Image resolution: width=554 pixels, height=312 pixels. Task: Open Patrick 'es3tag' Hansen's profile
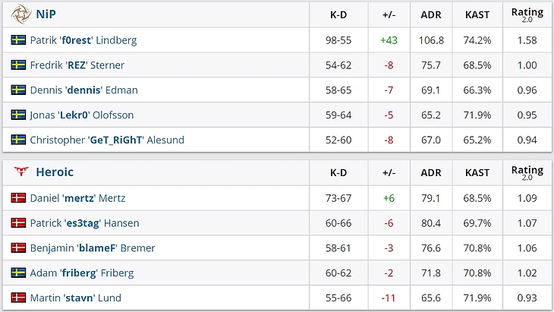click(85, 223)
